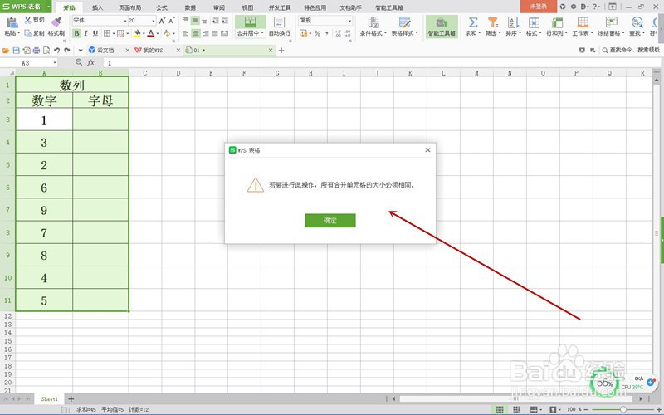Click the Paste (粘贴) clipboard icon
Image resolution: width=664 pixels, height=415 pixels.
12,23
